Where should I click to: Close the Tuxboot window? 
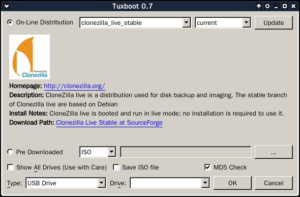293,6
